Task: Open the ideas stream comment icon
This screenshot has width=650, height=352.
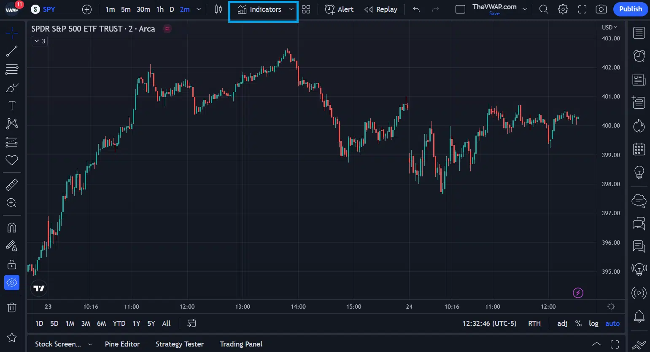Action: [x=639, y=246]
